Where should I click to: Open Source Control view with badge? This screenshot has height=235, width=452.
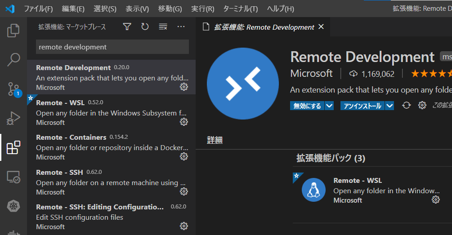click(14, 89)
